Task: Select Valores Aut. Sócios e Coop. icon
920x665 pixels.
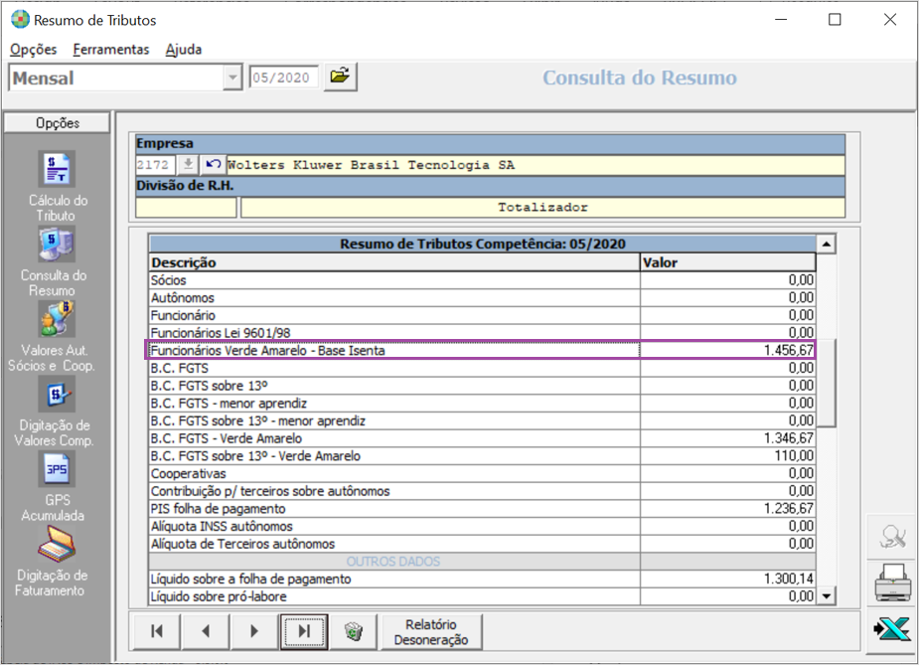Action: pyautogui.click(x=57, y=319)
